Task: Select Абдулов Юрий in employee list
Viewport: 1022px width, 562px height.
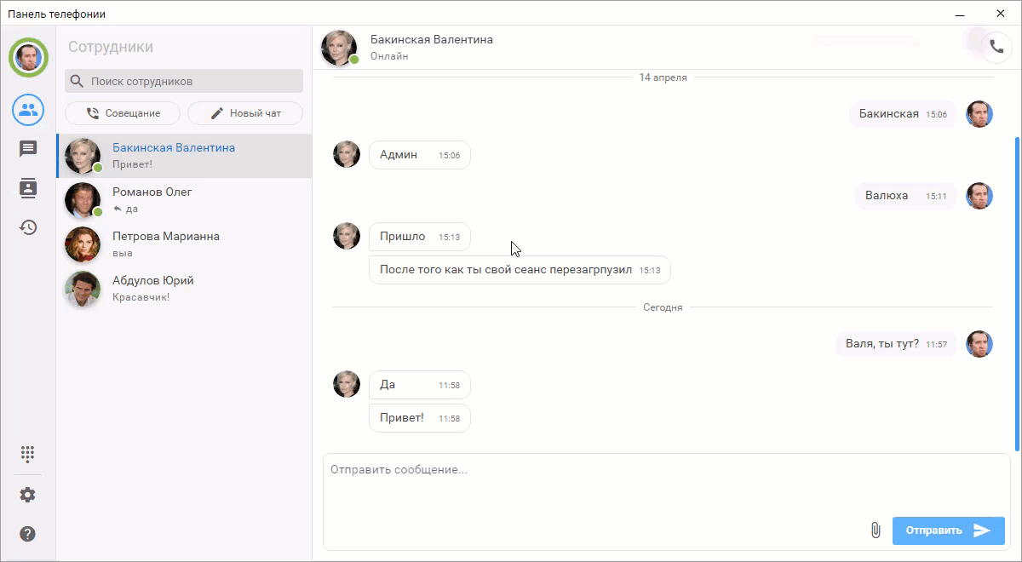Action: coord(184,289)
